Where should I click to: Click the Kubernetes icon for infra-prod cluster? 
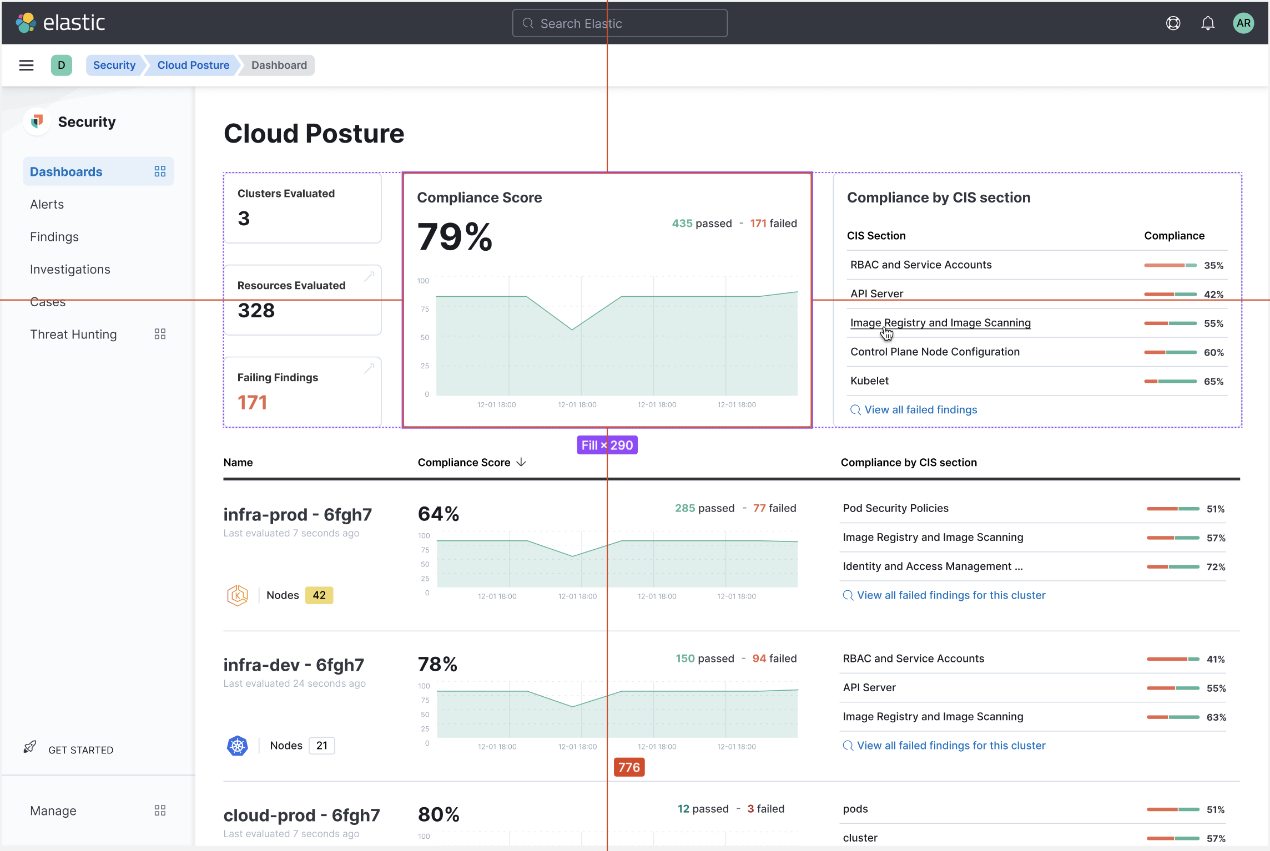pyautogui.click(x=238, y=595)
